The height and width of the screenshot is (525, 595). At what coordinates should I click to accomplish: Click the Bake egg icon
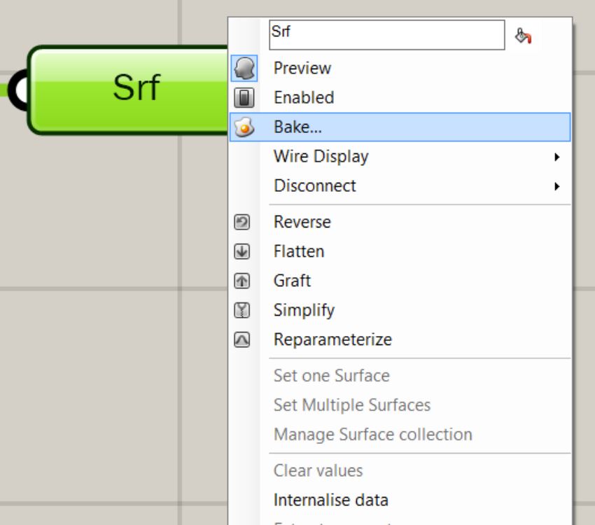click(x=244, y=127)
